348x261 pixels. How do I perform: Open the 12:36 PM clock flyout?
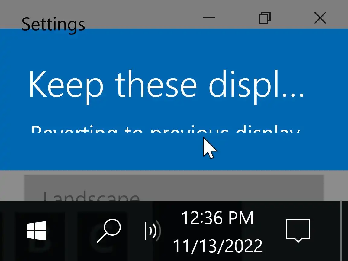point(217,218)
